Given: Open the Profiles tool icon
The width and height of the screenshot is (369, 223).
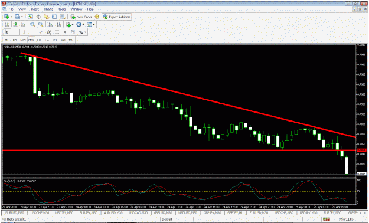Looking at the screenshot, I should pos(17,17).
